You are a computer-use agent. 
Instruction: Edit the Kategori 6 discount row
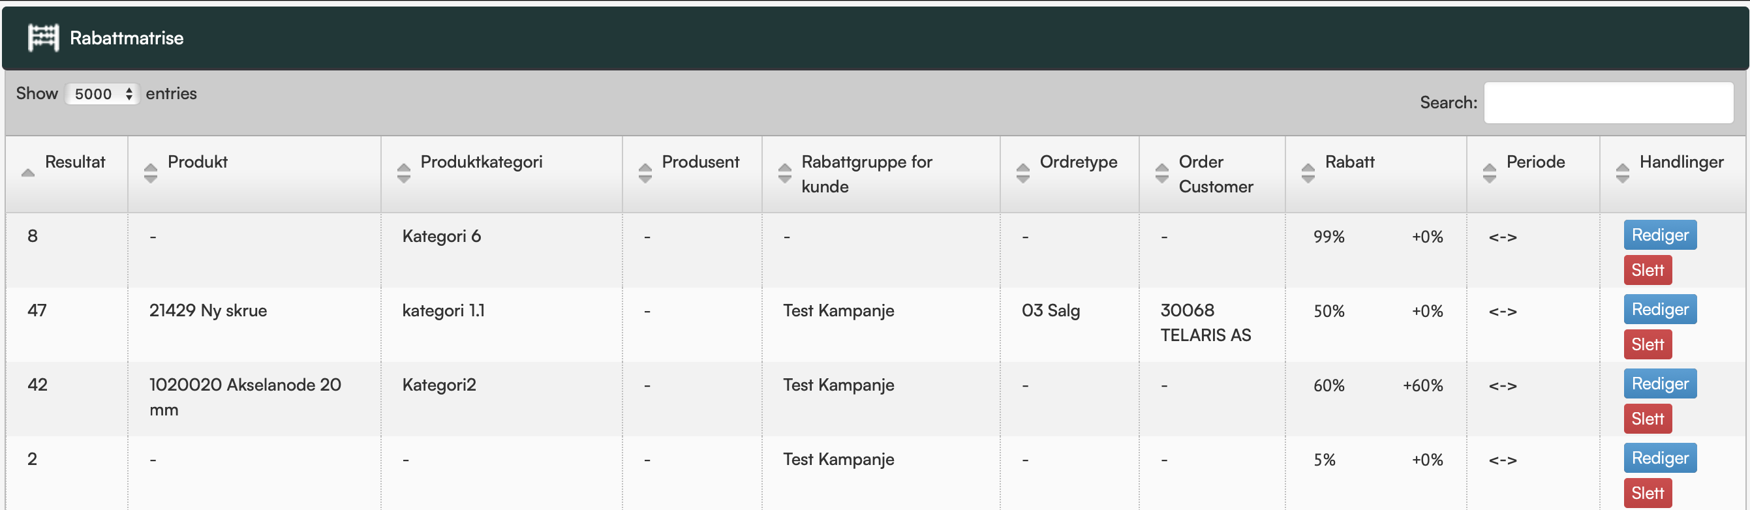click(1660, 235)
